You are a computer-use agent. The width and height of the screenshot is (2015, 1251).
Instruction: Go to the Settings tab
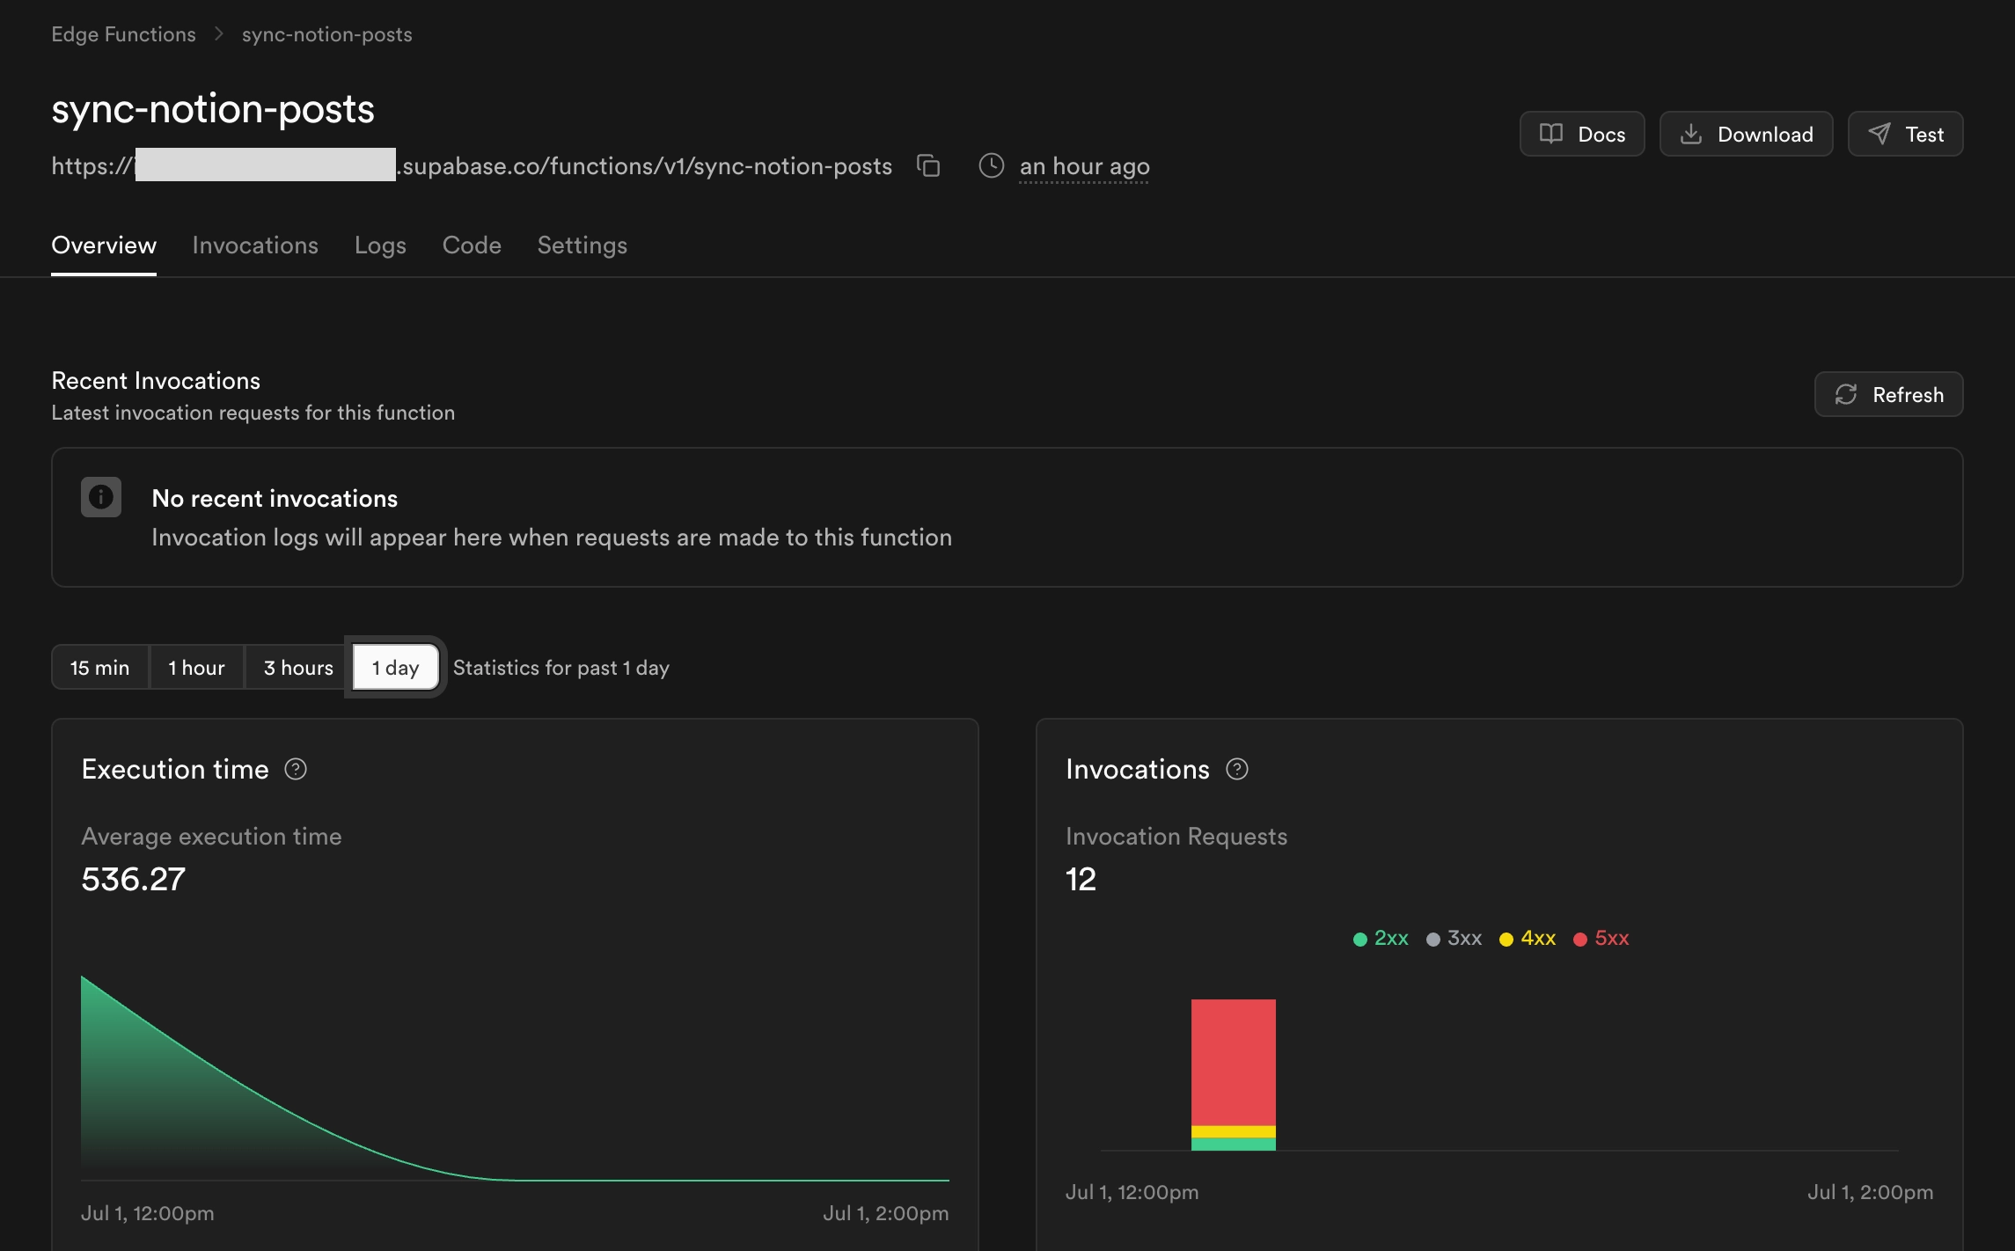[583, 245]
